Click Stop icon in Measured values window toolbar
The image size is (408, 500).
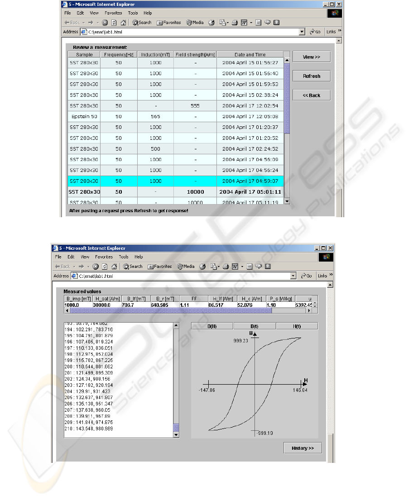pos(96,267)
